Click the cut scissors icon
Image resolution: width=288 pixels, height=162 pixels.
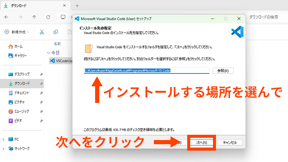point(42,32)
